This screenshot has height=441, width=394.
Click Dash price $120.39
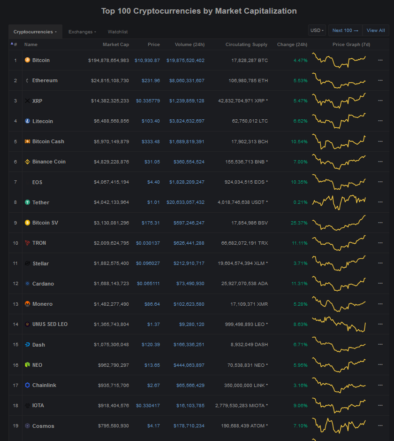pyautogui.click(x=151, y=345)
